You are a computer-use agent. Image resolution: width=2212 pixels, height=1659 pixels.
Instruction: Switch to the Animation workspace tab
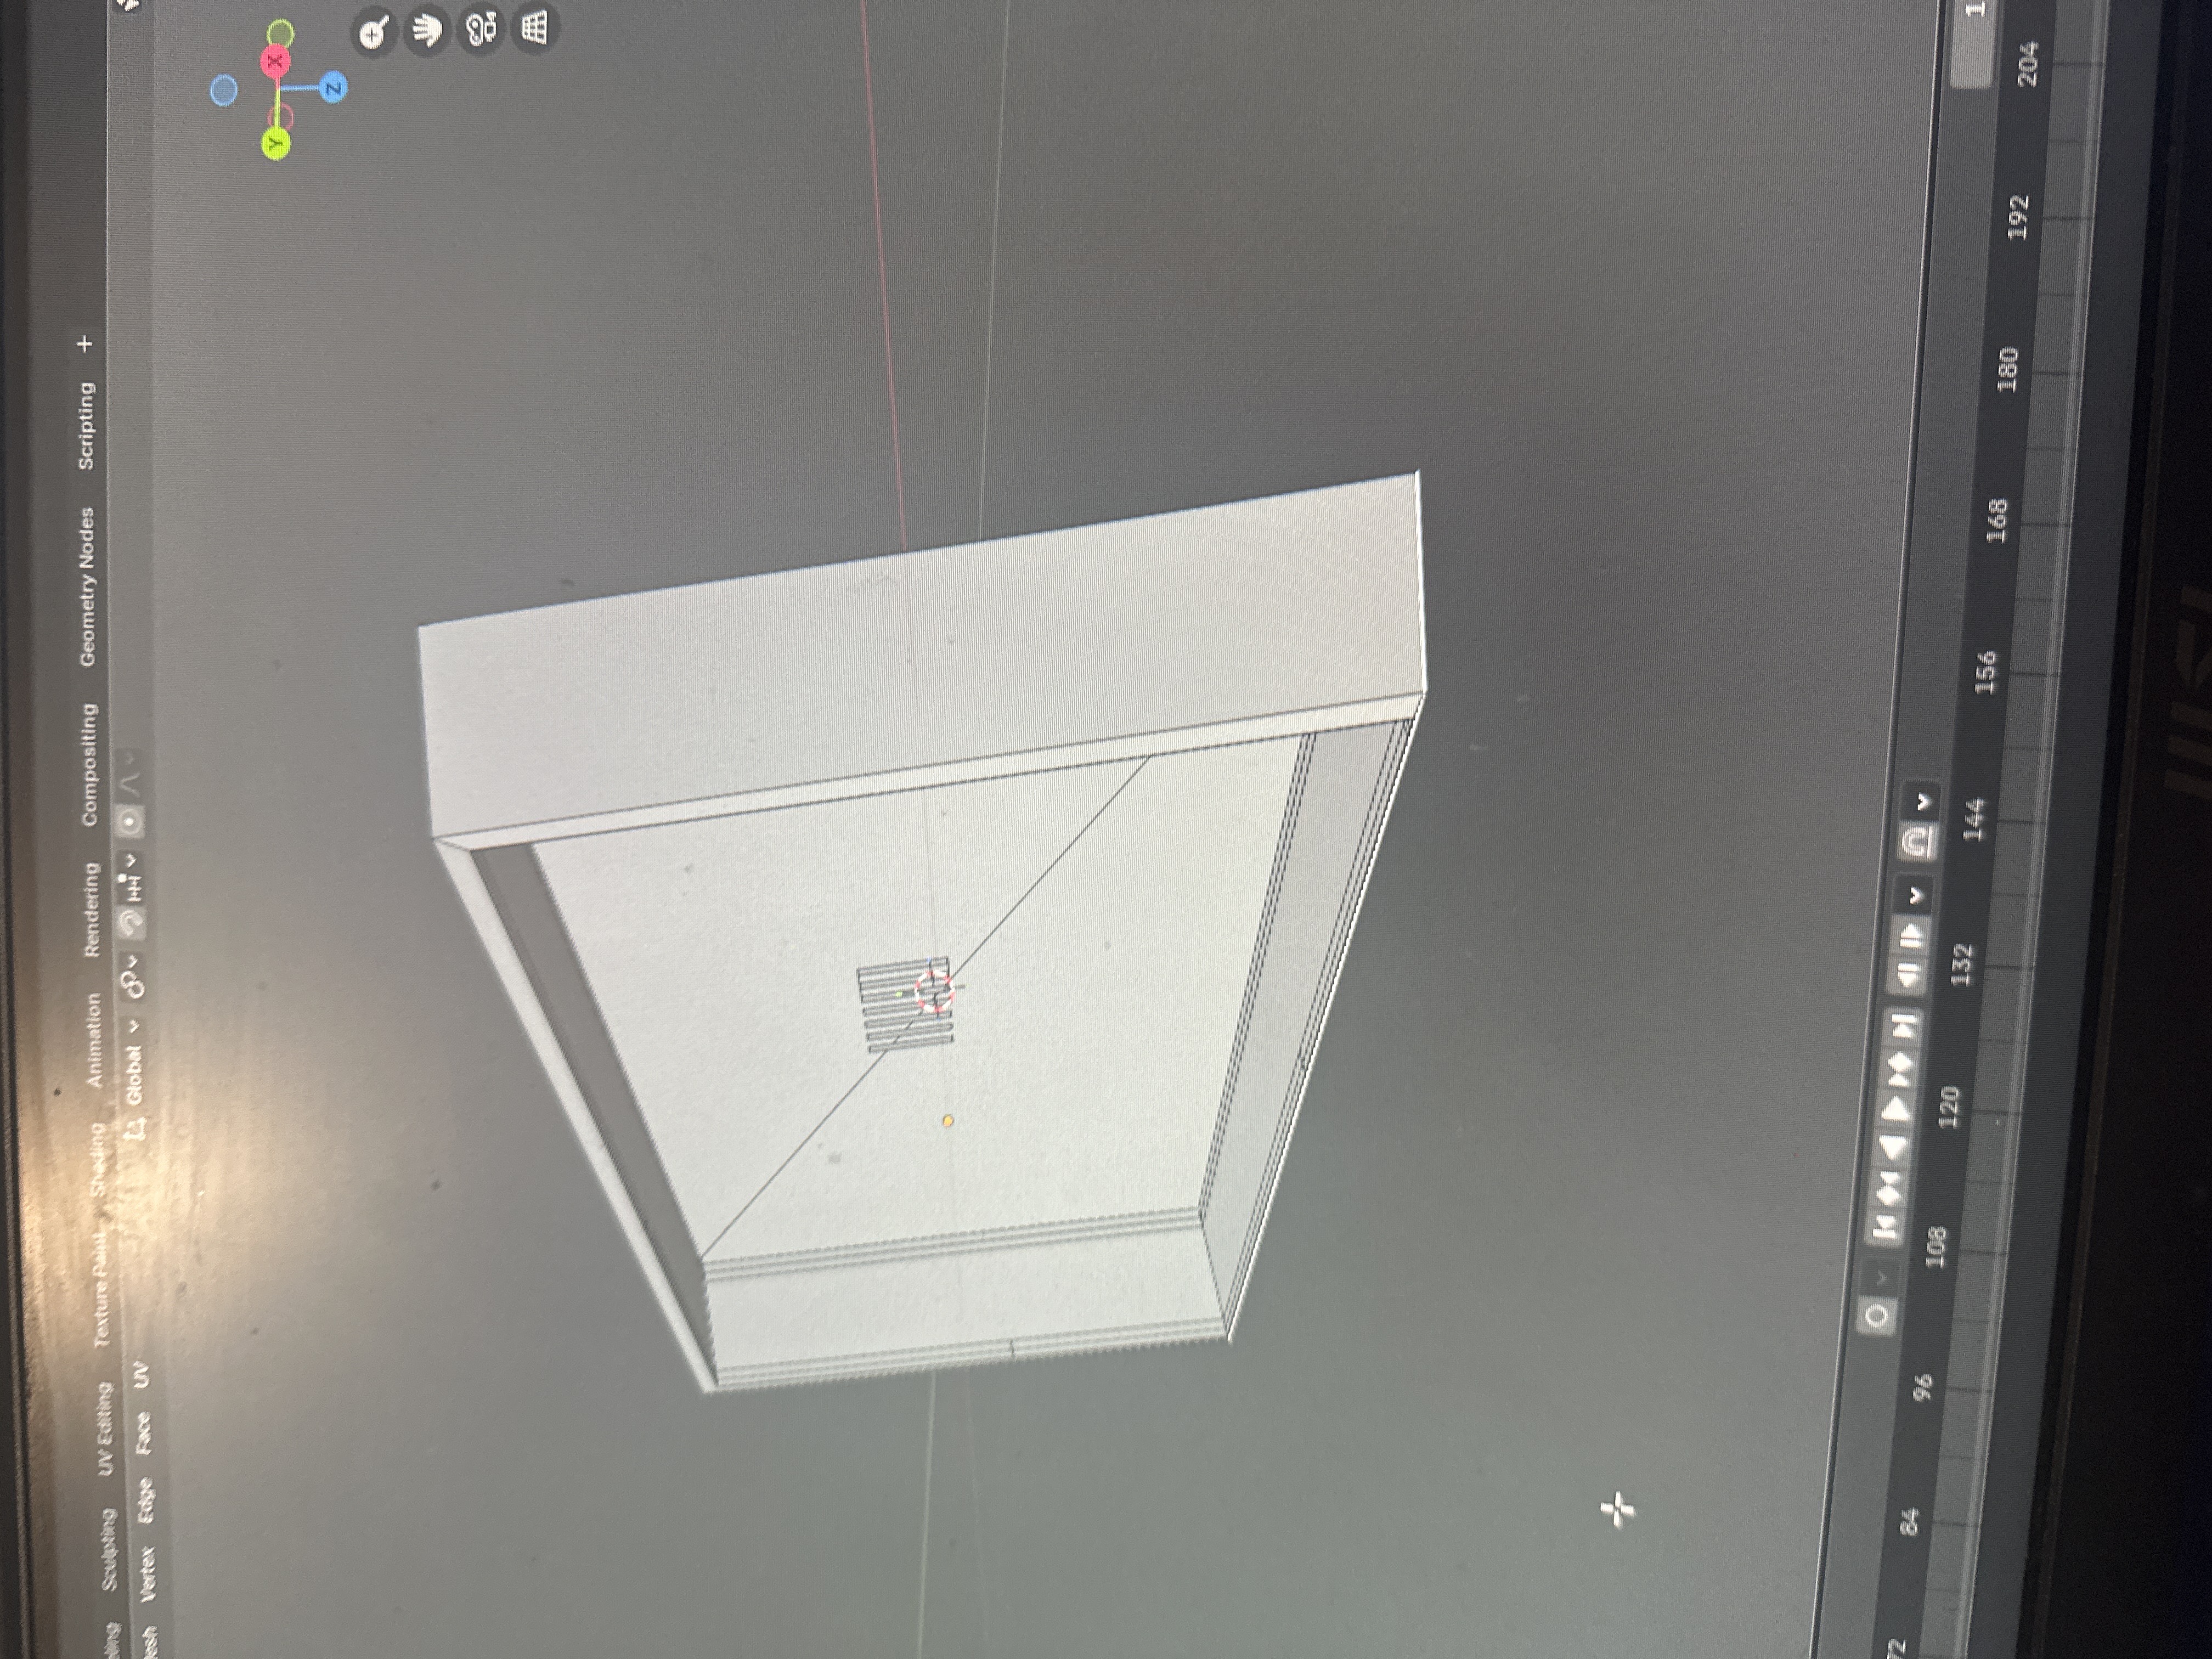coord(94,1040)
